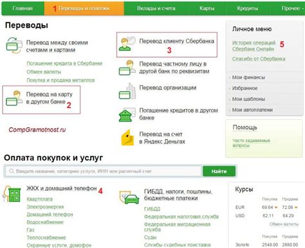This screenshot has width=305, height=248.
Task: Click the green car ГИБДД icon
Action: pos(129,197)
